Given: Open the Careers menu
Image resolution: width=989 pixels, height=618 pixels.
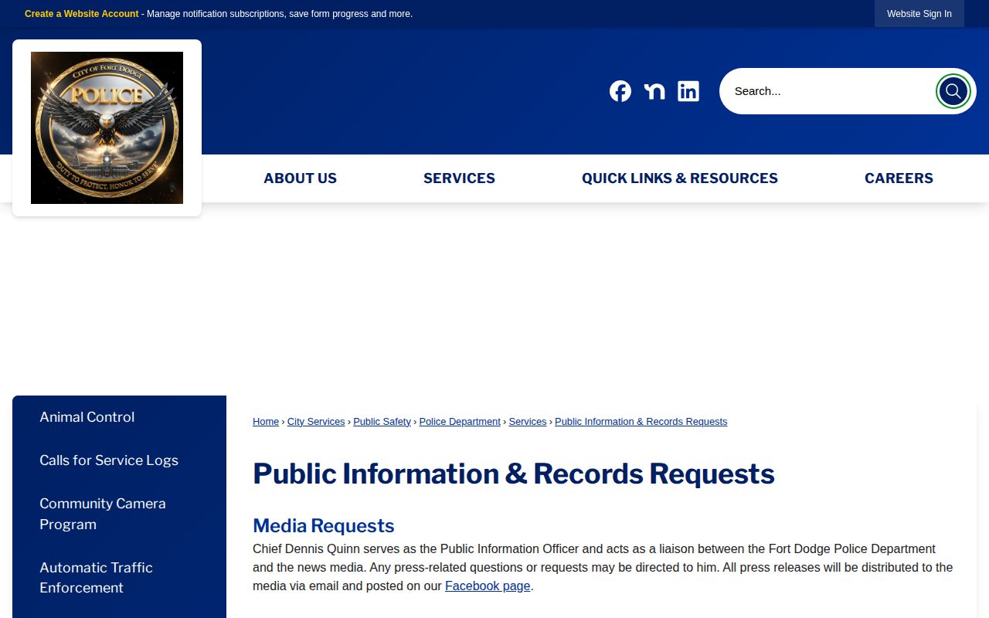Looking at the screenshot, I should (x=899, y=178).
